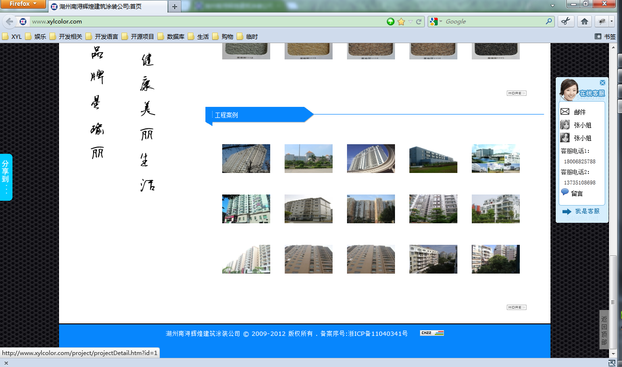This screenshot has height=367, width=622.
Task: Click the speech bubble 留言 icon
Action: click(x=565, y=192)
